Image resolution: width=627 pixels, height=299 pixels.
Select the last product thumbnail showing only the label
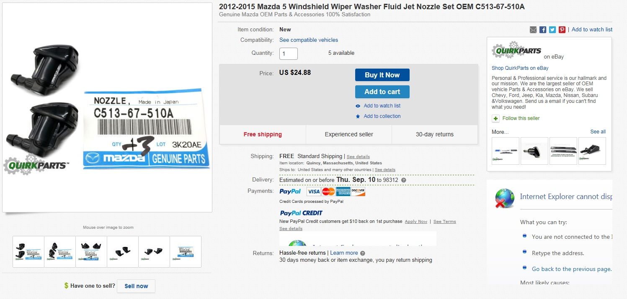(x=186, y=252)
